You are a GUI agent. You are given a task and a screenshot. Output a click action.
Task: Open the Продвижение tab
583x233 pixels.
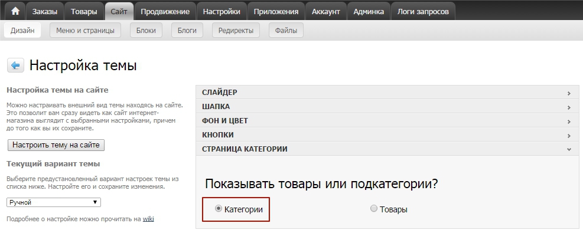[x=165, y=11]
